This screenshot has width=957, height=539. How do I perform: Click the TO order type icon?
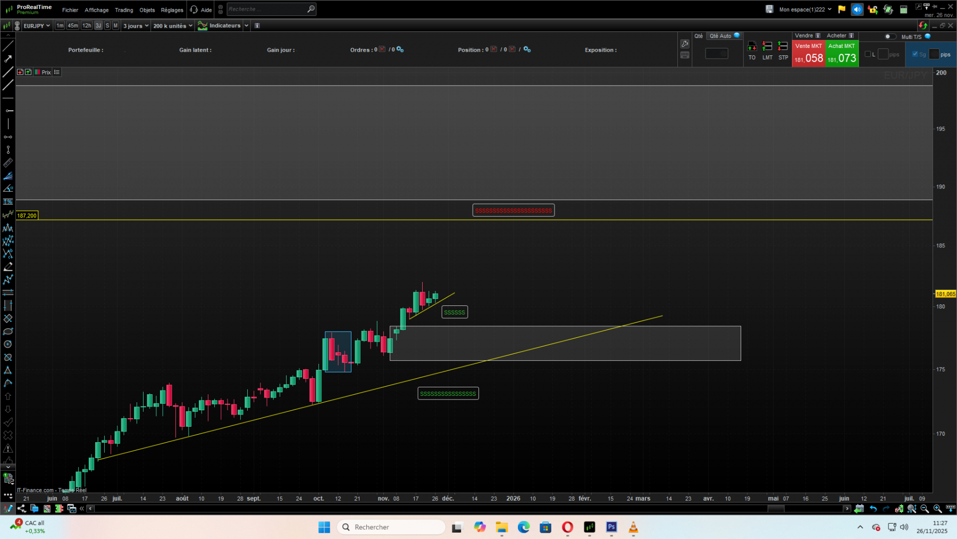point(752,46)
